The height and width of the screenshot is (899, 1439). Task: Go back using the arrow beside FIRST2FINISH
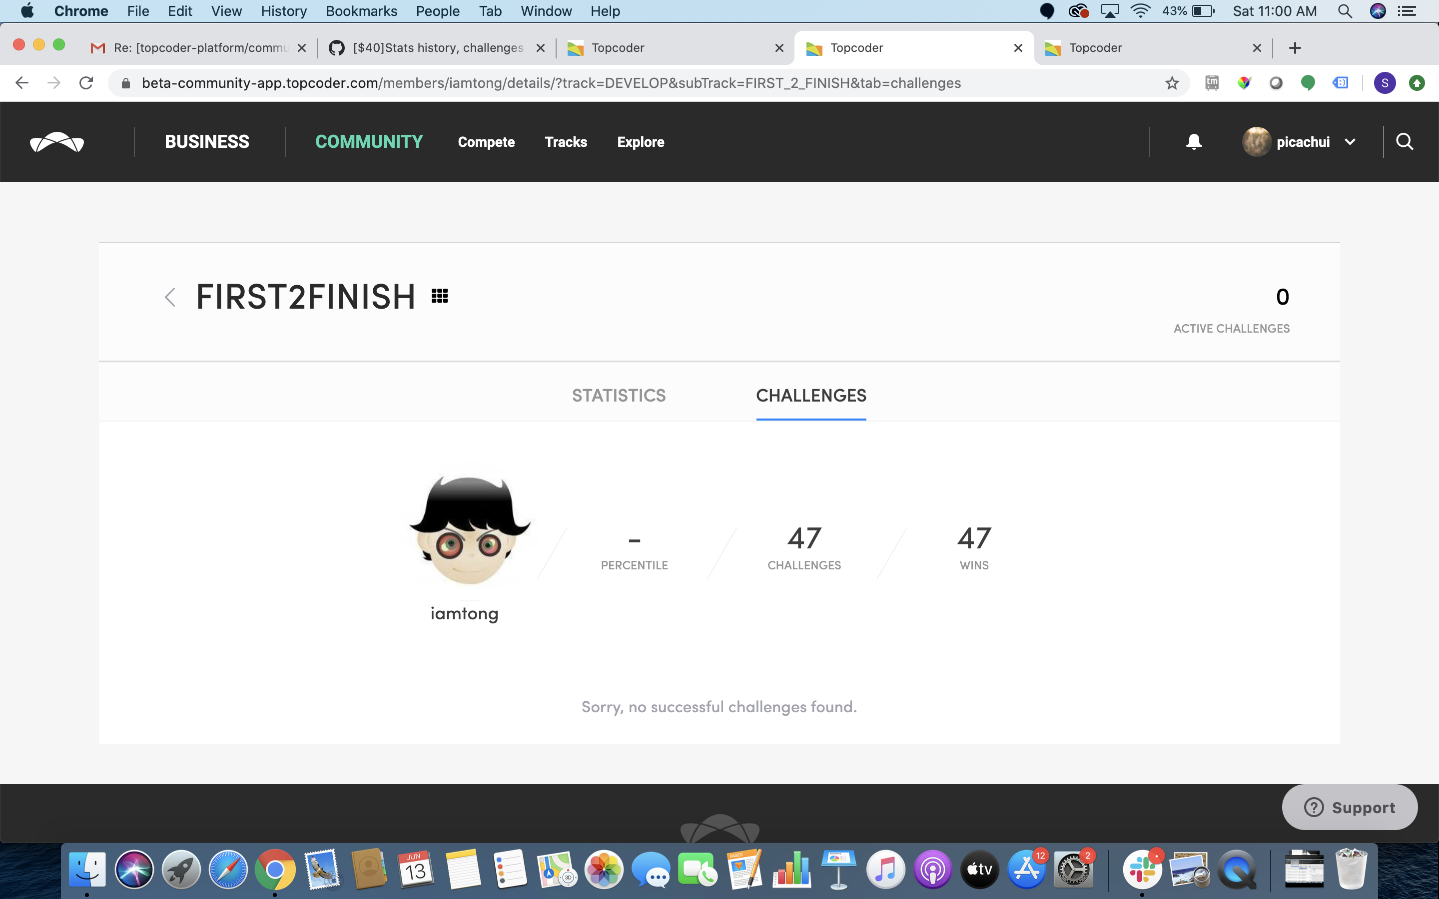coord(170,297)
